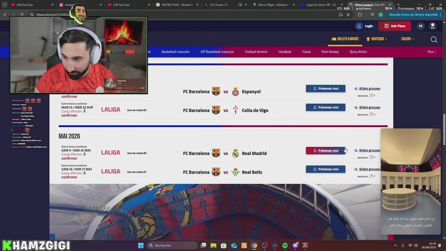
Task: Click the Real Madrid crest icon
Action: (236, 153)
